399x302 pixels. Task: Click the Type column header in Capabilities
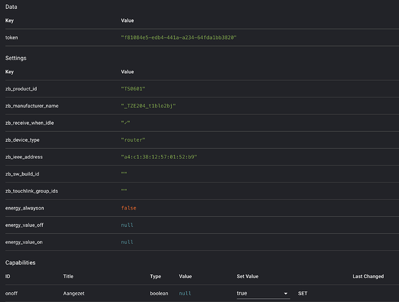click(x=156, y=276)
